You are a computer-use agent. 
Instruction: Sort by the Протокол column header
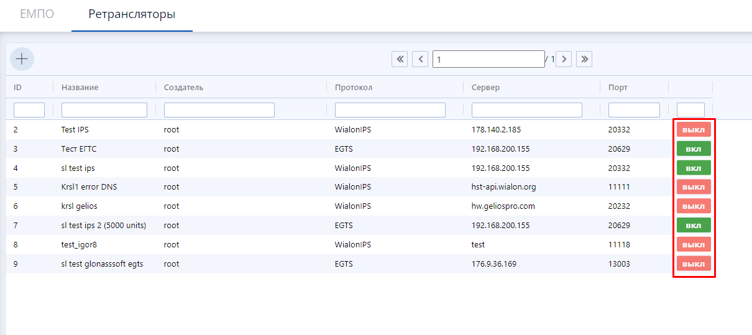coord(354,88)
